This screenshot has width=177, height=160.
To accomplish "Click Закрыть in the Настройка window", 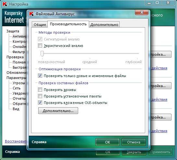I will coord(134,152).
